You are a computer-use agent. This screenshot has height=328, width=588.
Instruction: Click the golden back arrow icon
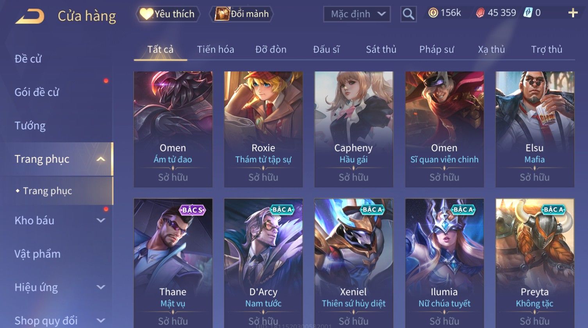click(x=30, y=16)
